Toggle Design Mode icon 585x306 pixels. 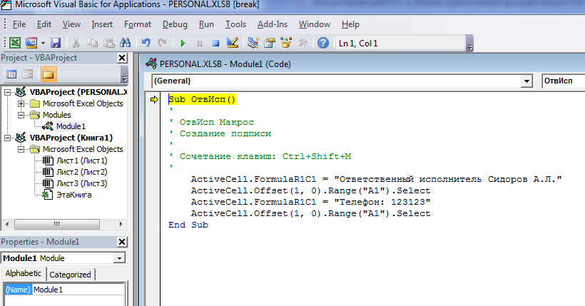pos(233,43)
